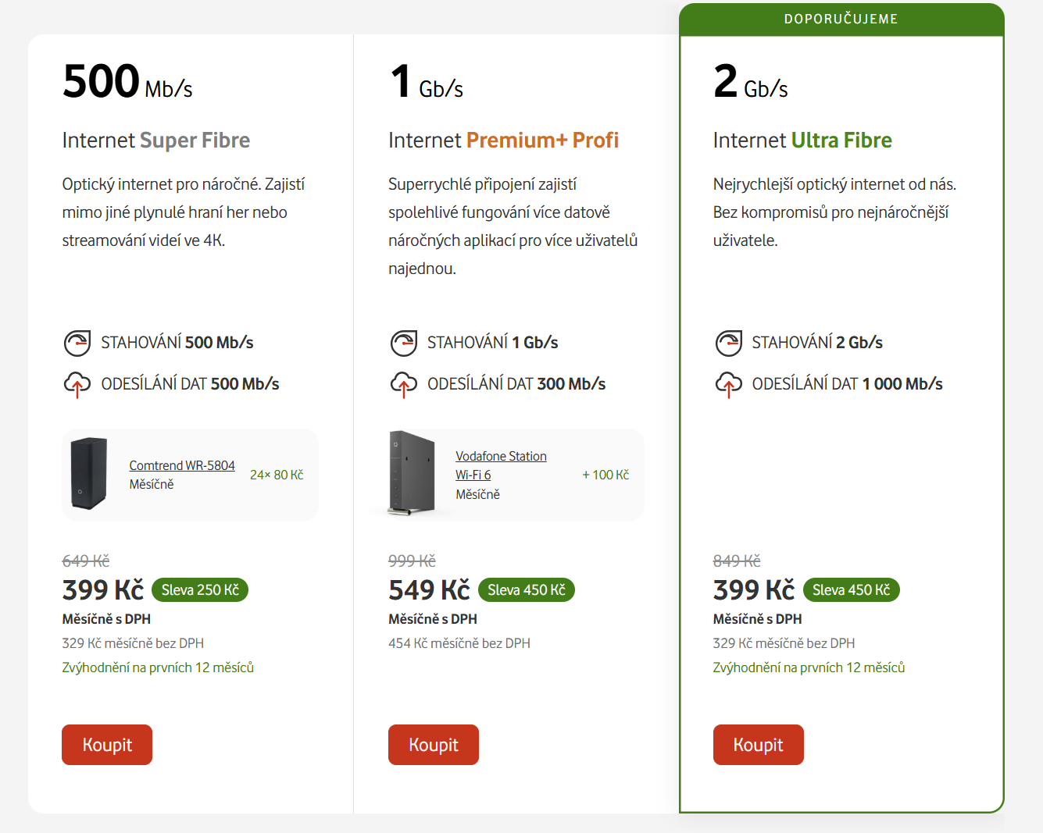Screen dimensions: 1043x833
Task: Click the Internet Super Fibre heading
Action: 156,141
